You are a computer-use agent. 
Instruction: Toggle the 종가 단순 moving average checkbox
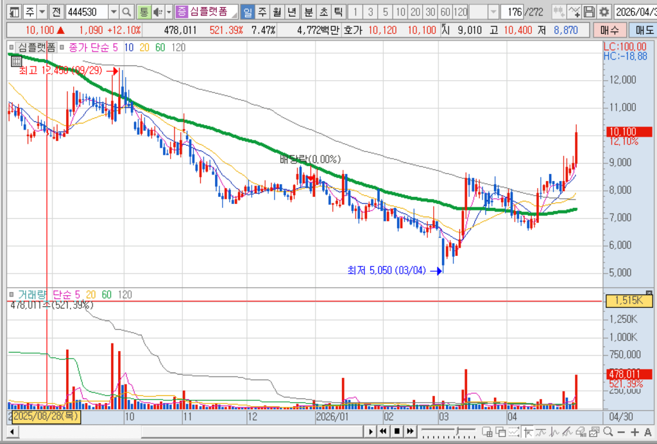(x=62, y=47)
